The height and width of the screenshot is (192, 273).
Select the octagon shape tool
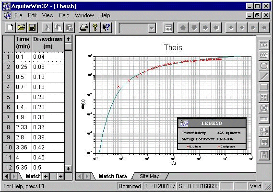(264, 66)
